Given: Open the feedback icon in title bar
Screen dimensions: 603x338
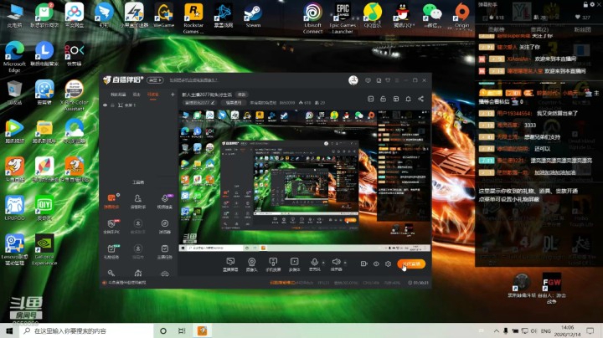Looking at the screenshot, I should click(368, 80).
